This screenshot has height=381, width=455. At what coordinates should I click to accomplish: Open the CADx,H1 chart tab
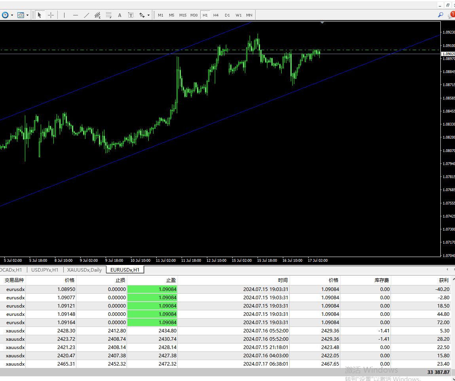pos(11,270)
